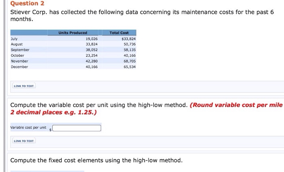Screen dimensions: 284x172
Task: Select the November row label
Action: pos(19,61)
